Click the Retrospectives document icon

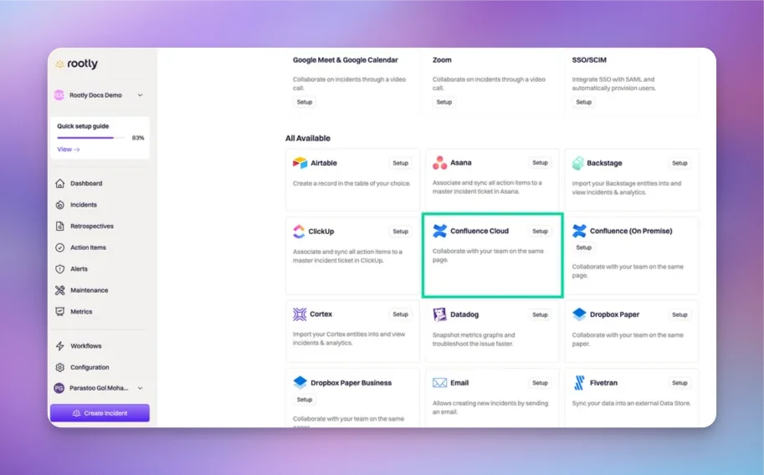(x=60, y=226)
